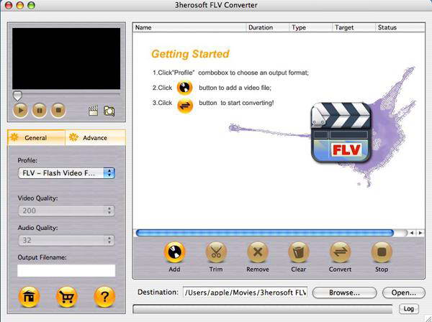Click the FLV clapperboard logo

(x=341, y=132)
